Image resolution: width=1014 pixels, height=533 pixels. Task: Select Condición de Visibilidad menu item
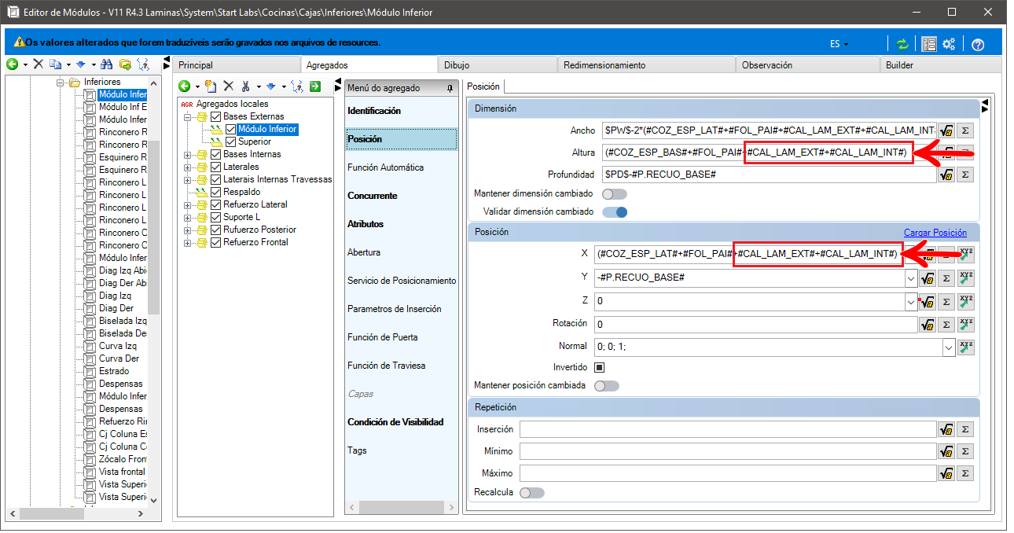pyautogui.click(x=395, y=422)
